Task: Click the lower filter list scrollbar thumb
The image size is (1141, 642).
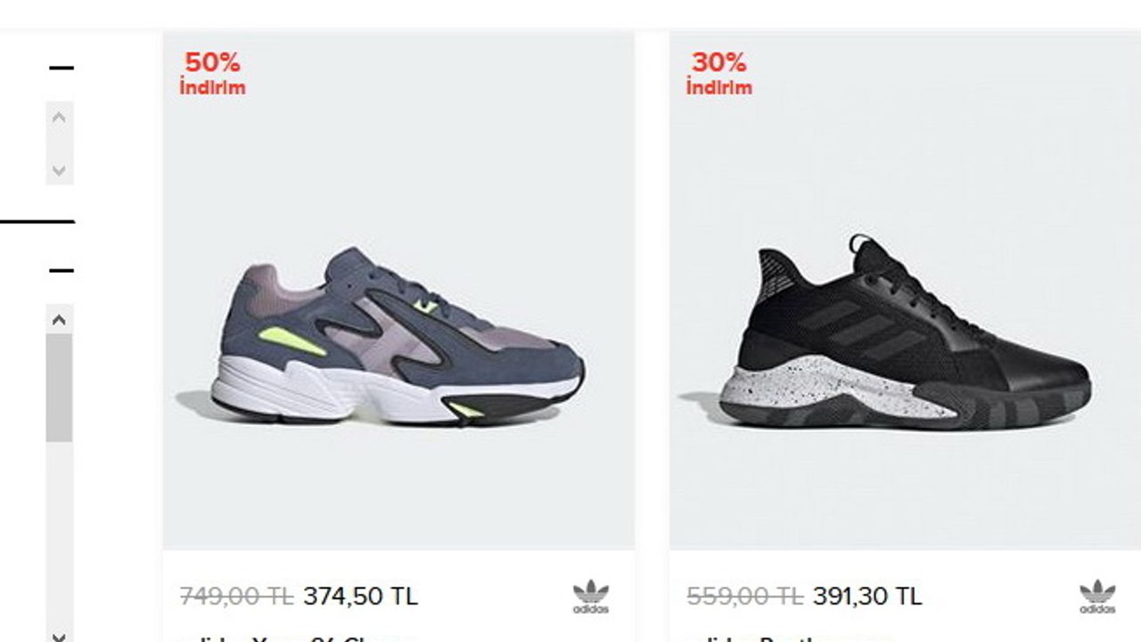Action: [59, 388]
